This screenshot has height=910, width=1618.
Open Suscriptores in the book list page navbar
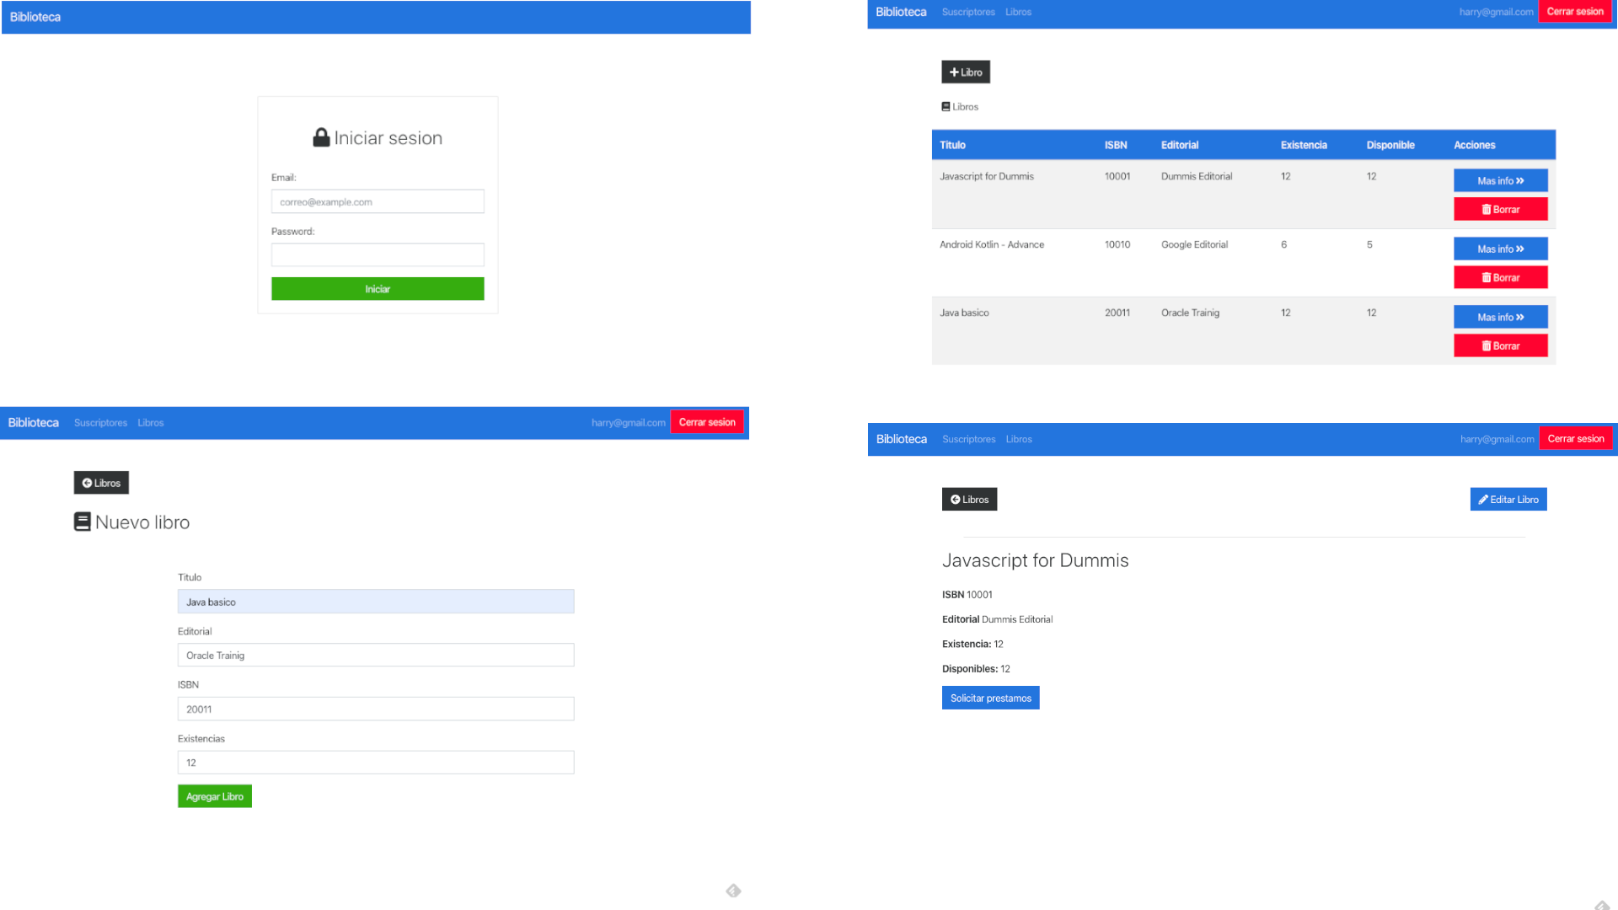968,12
